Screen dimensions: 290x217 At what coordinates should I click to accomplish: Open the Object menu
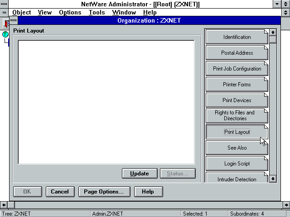(21, 12)
